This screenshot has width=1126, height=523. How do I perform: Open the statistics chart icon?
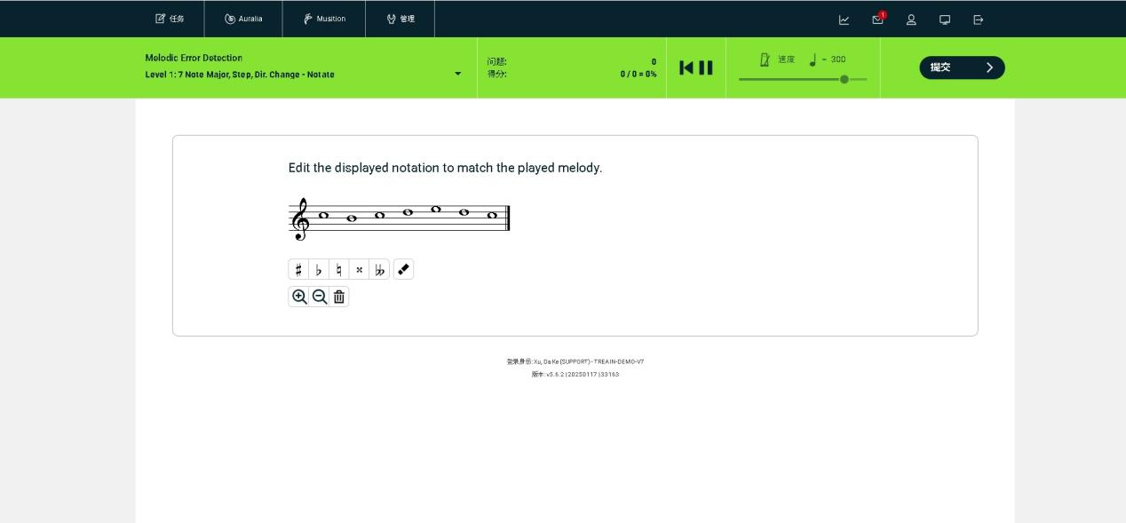pyautogui.click(x=844, y=20)
